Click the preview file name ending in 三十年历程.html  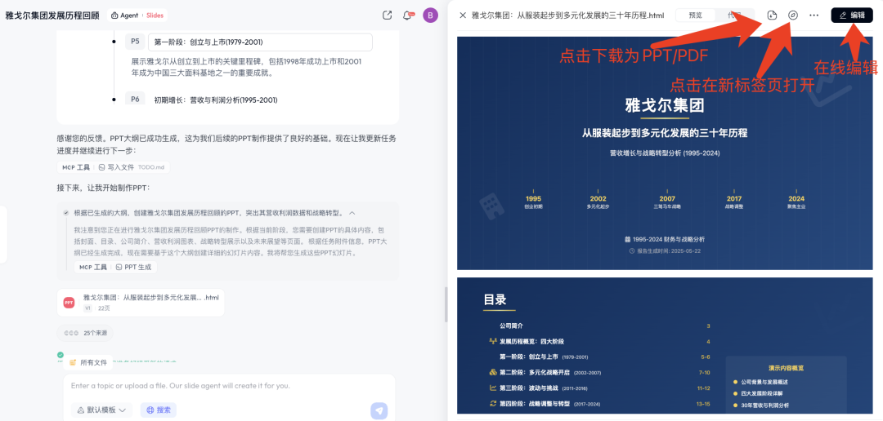tap(567, 16)
